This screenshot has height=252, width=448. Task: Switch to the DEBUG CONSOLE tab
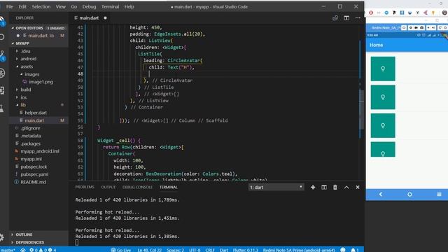[137, 187]
